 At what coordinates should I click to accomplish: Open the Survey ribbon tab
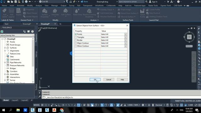coord(72,6)
